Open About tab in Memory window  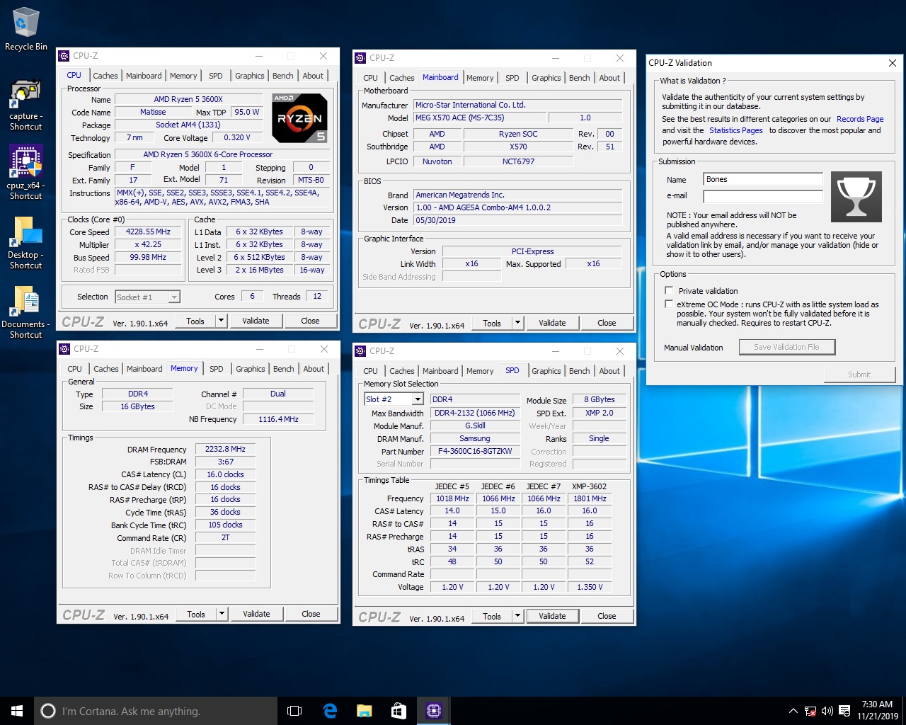pos(314,369)
